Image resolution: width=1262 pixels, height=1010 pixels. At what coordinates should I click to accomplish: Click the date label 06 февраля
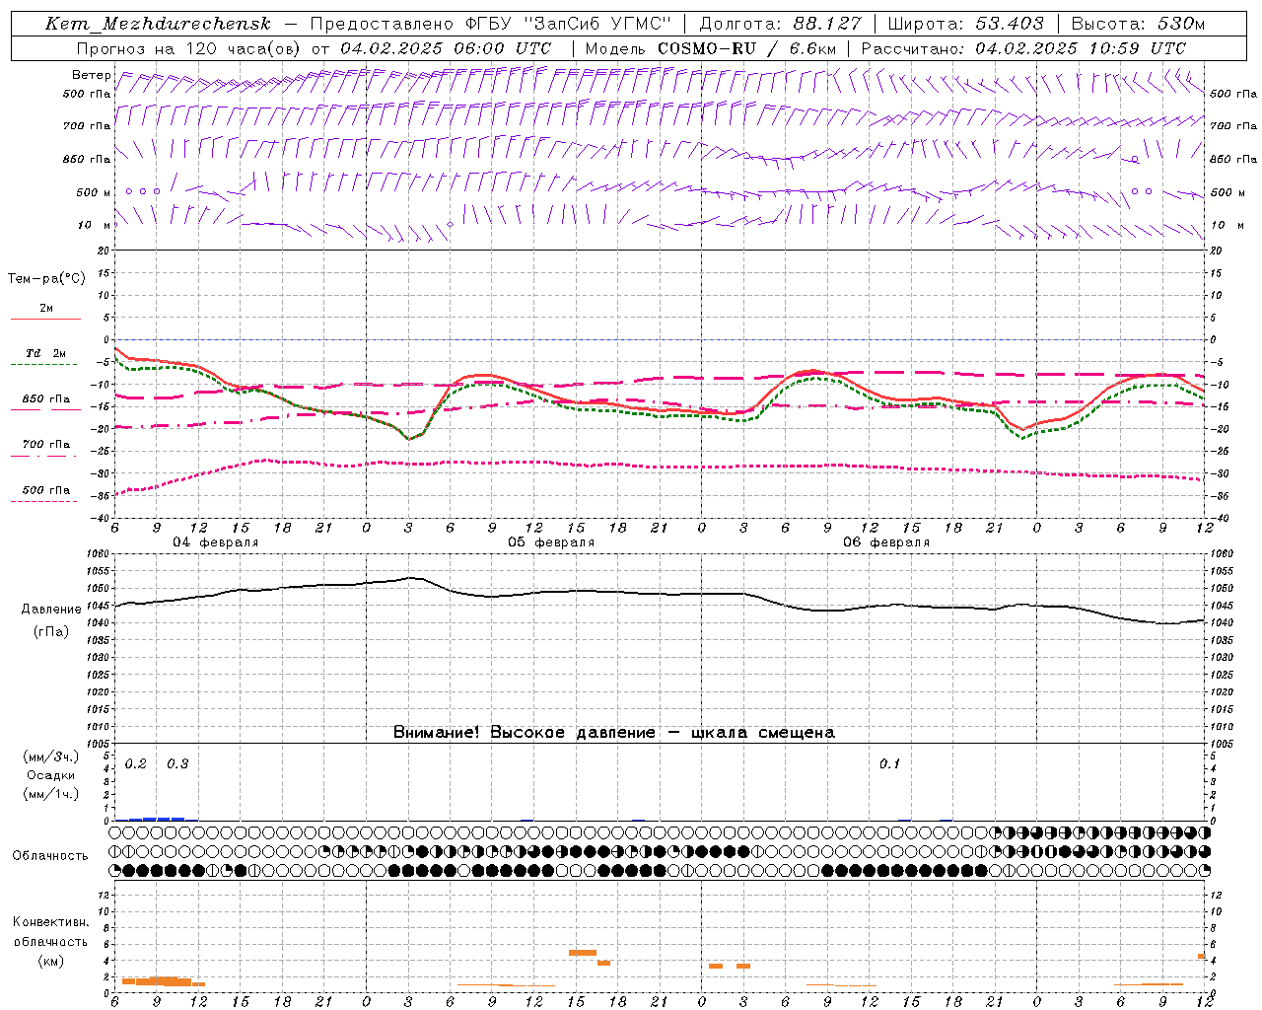coord(886,542)
